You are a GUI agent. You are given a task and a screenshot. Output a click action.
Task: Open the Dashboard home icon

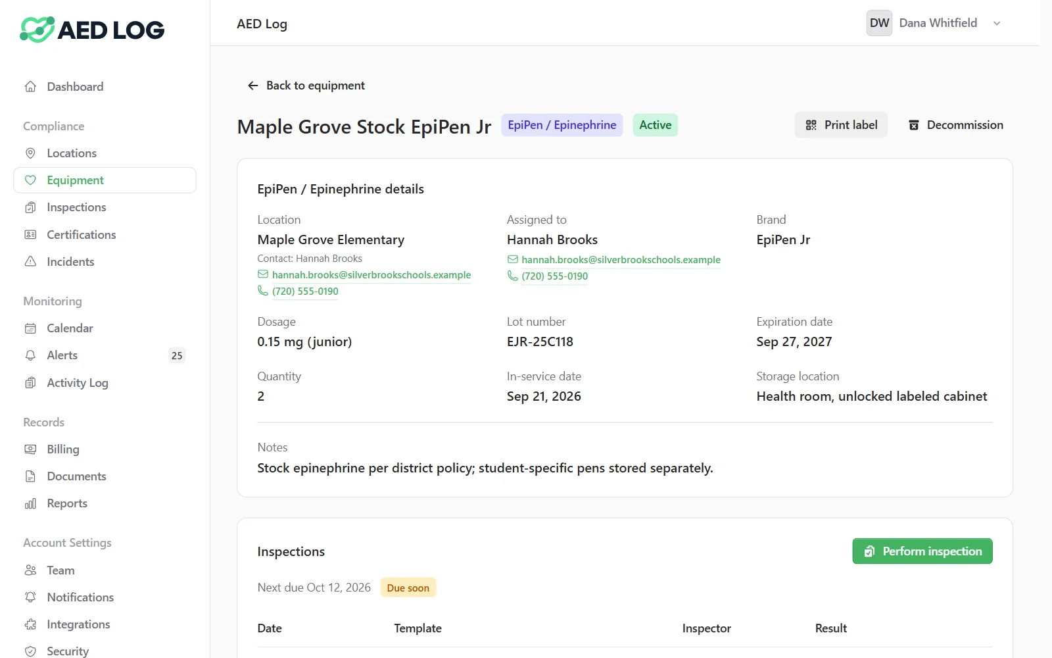coord(30,87)
